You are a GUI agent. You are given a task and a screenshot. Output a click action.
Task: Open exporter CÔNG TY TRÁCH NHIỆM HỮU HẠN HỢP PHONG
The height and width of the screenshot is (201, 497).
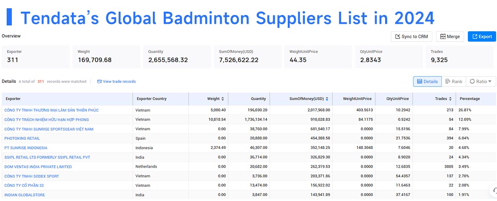(47, 120)
